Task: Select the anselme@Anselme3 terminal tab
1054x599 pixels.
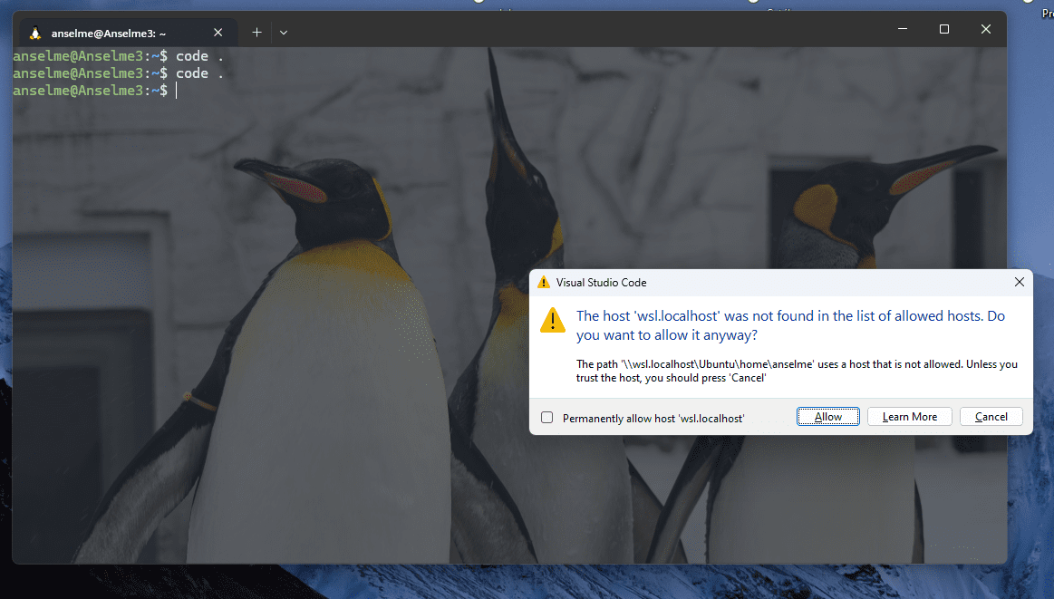Action: (128, 33)
